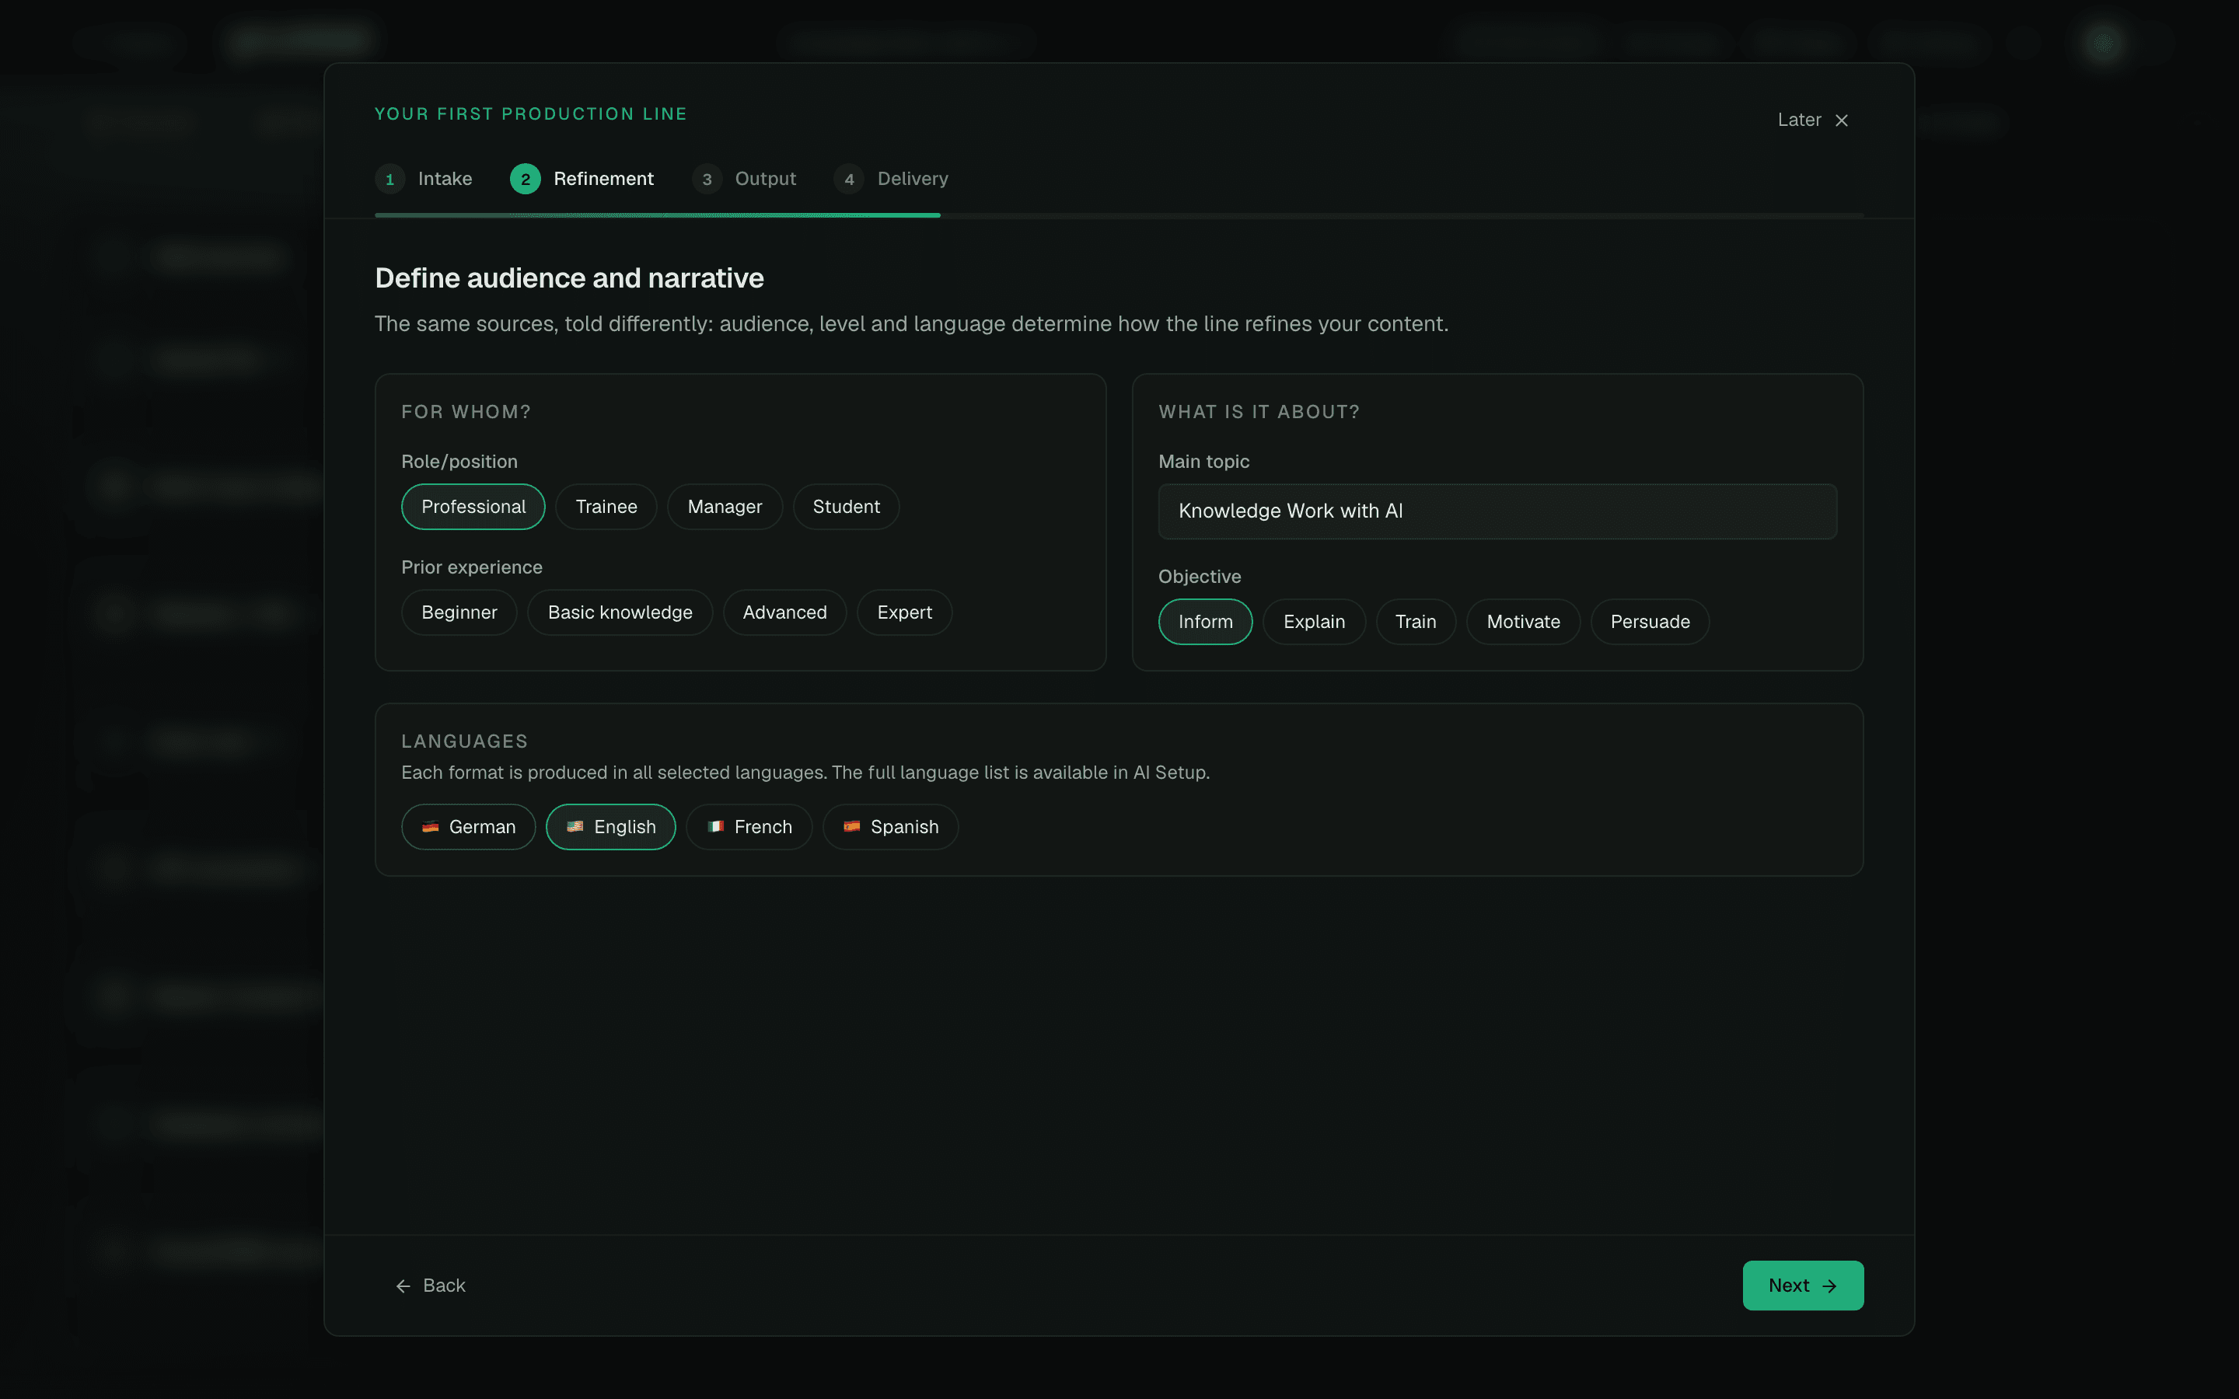Select the Trainee role chip
Image resolution: width=2239 pixels, height=1399 pixels.
[606, 507]
